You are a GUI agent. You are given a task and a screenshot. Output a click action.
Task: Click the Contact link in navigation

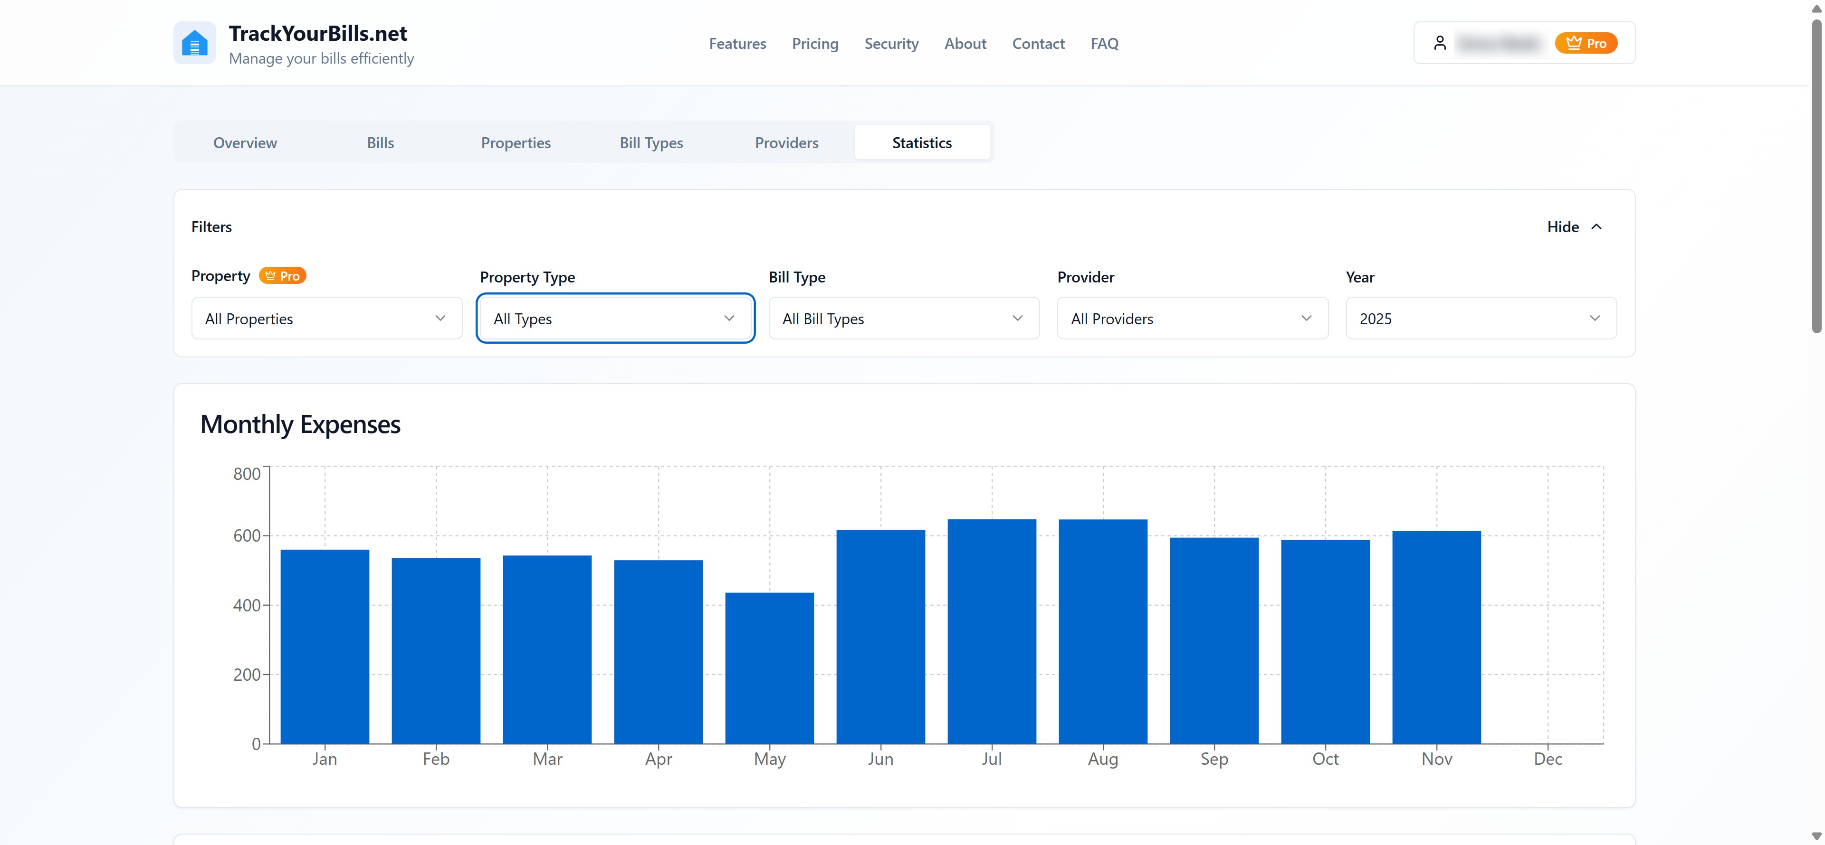[x=1038, y=43]
